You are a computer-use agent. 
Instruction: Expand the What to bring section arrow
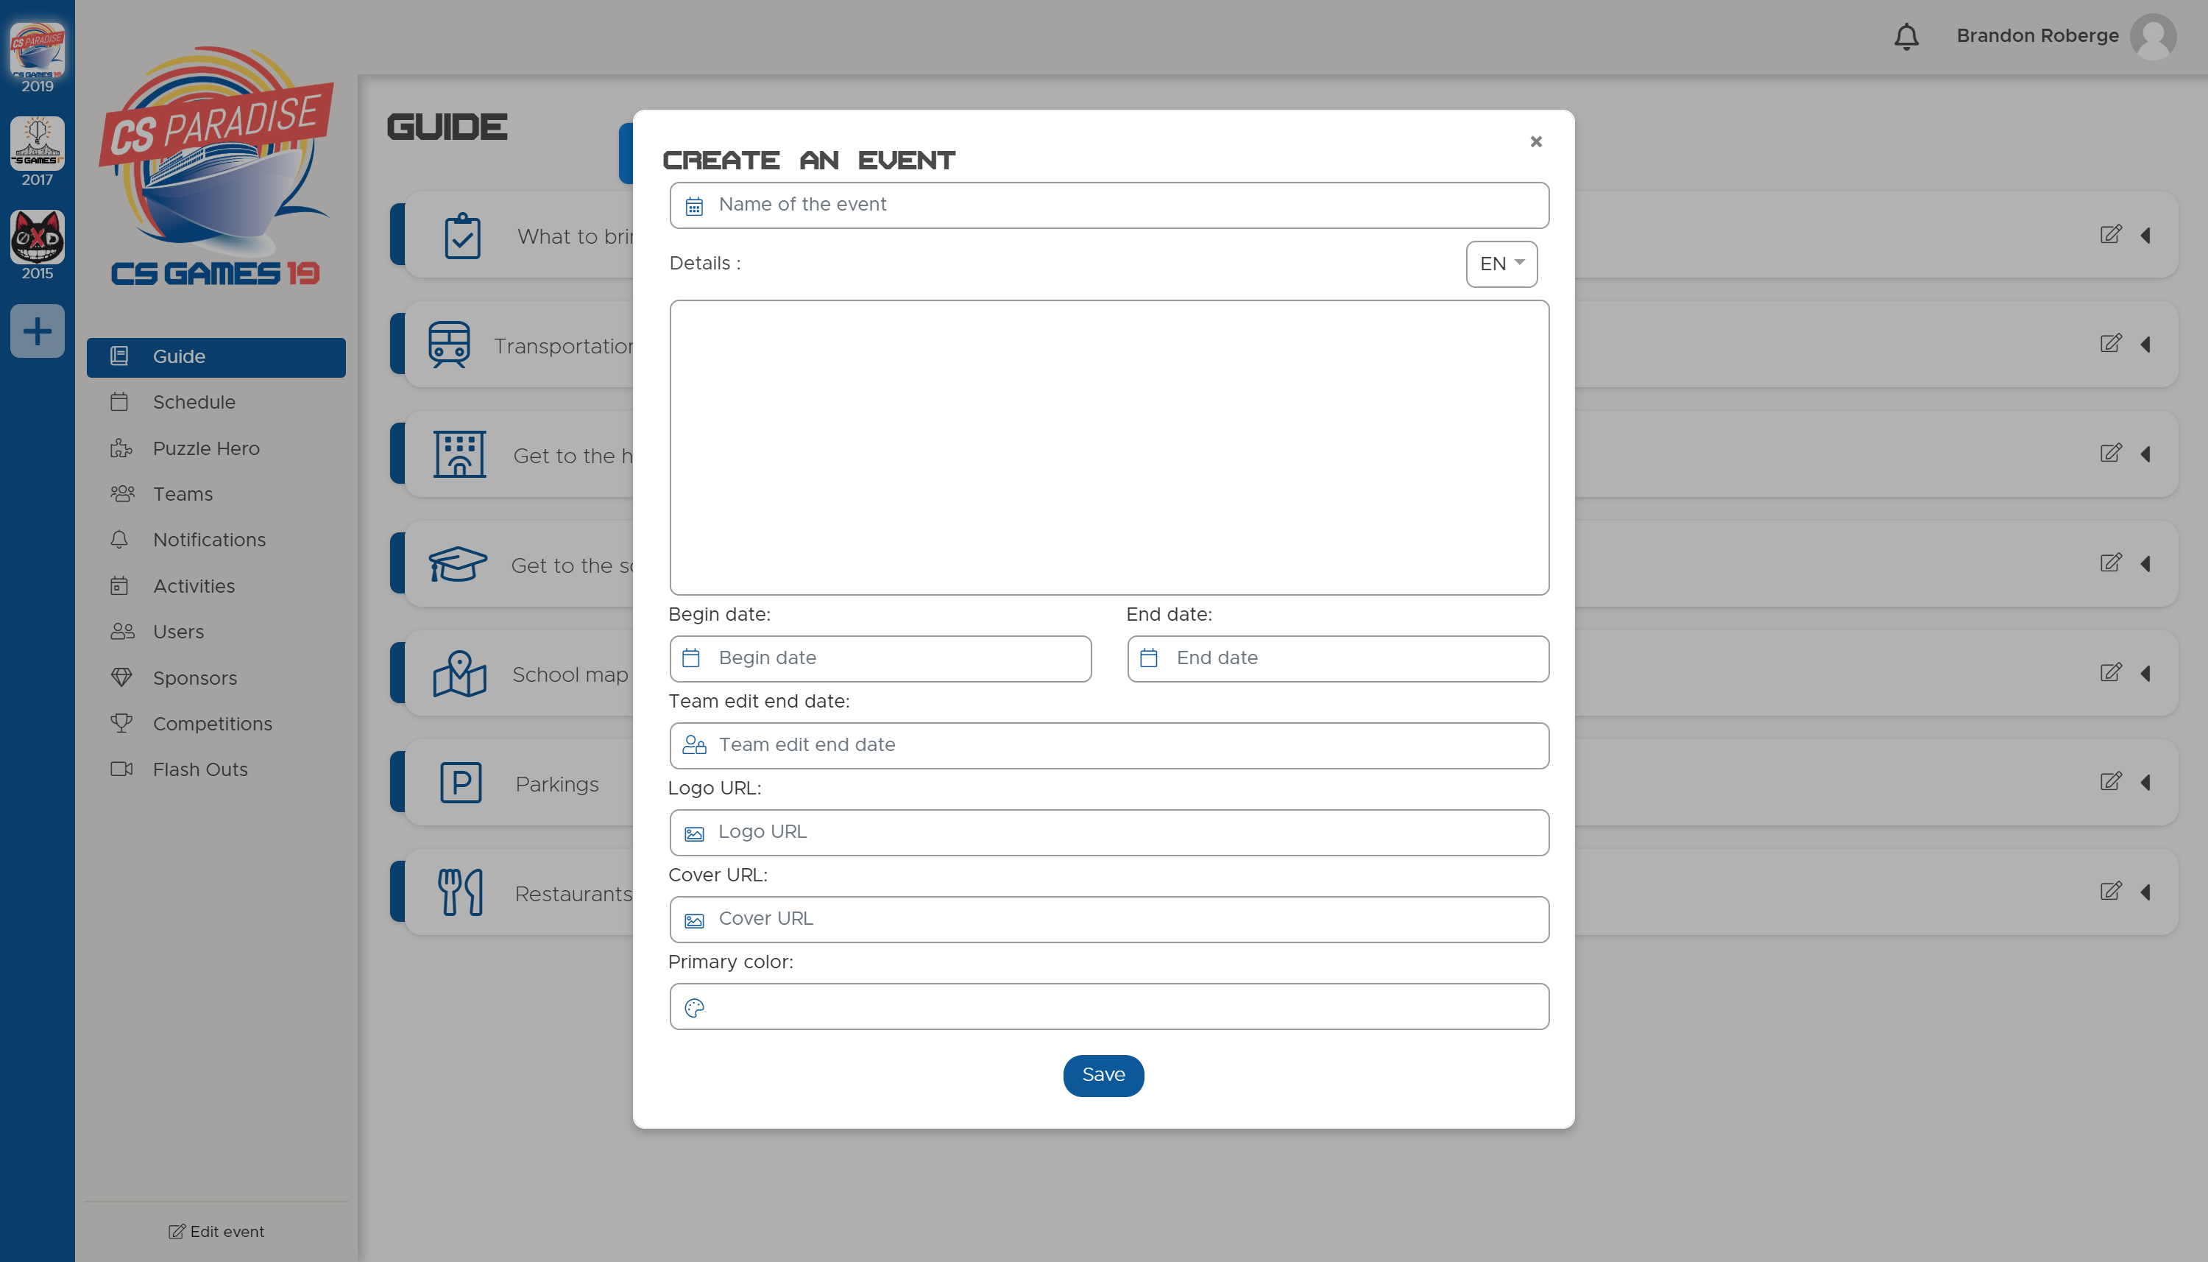click(x=2146, y=235)
